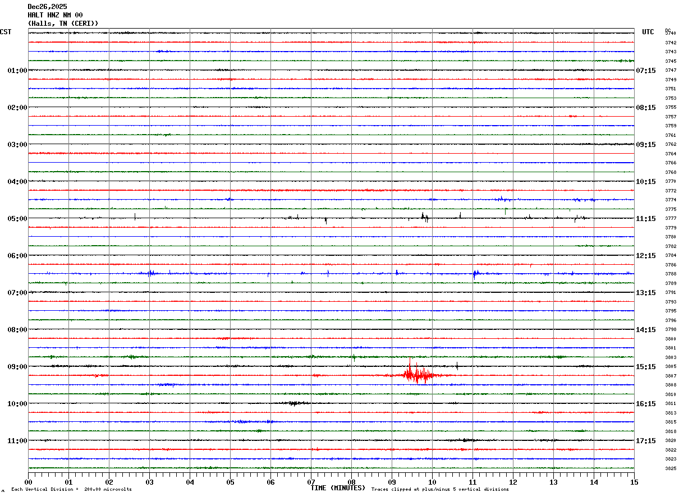This screenshot has height=497, width=679.
Task: Select the 15:15 UTC time label
Action: tap(646, 367)
